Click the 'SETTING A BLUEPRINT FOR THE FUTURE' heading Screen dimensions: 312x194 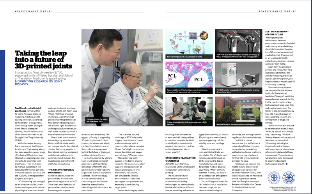pos(277,33)
